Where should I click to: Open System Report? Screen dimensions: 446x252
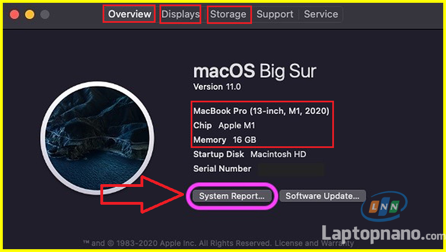click(232, 196)
